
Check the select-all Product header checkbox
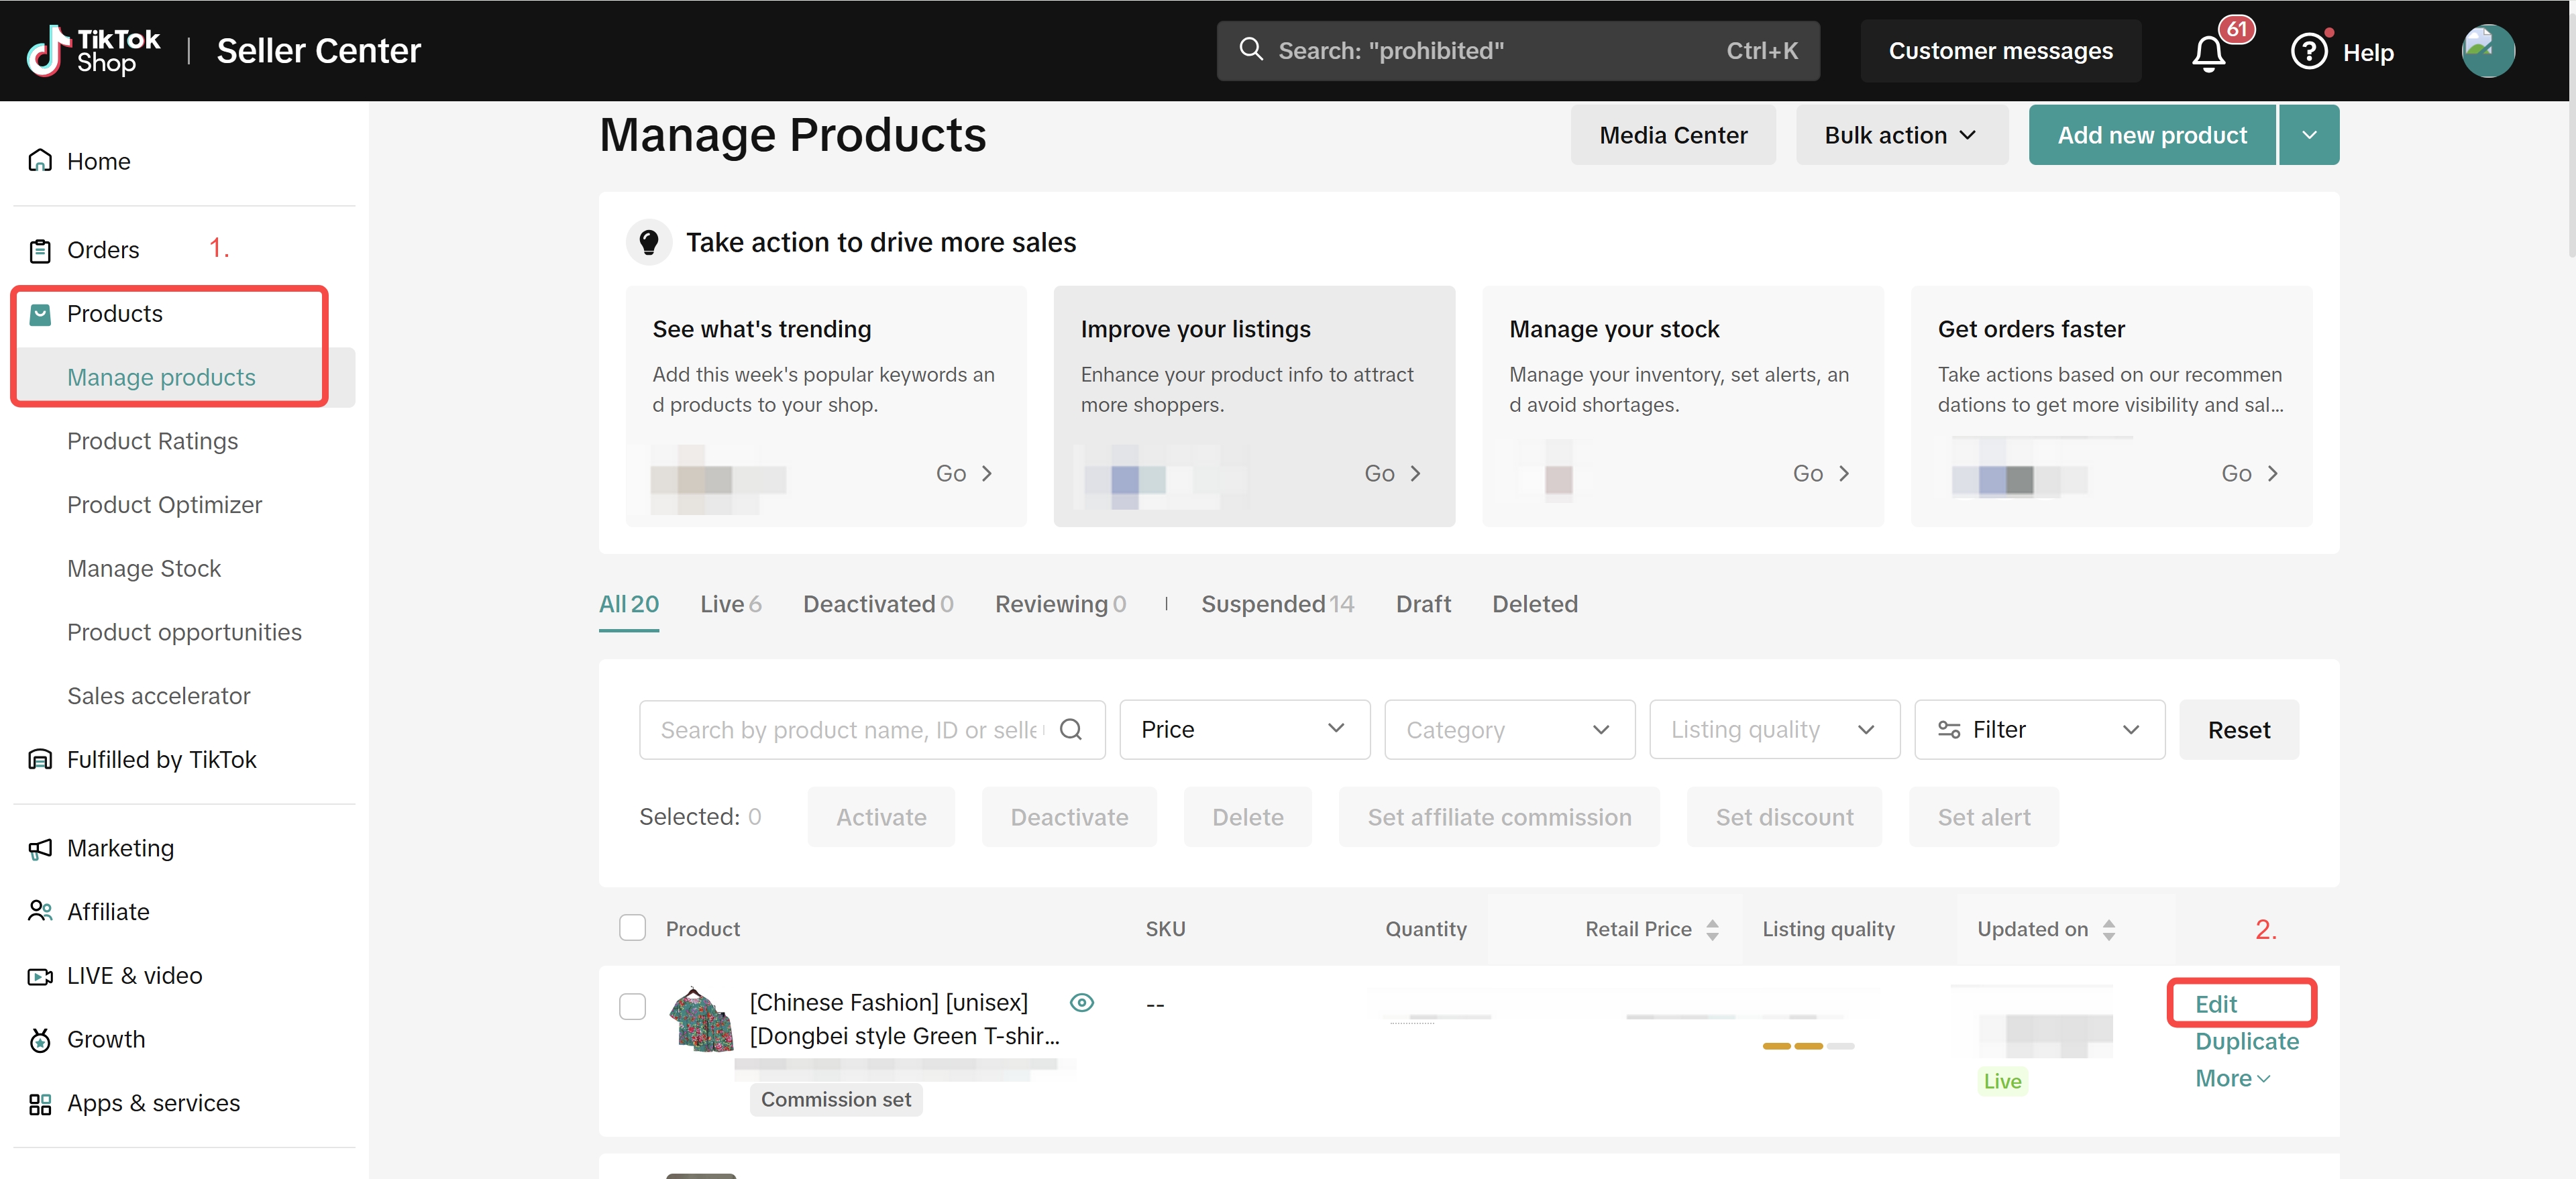(632, 928)
